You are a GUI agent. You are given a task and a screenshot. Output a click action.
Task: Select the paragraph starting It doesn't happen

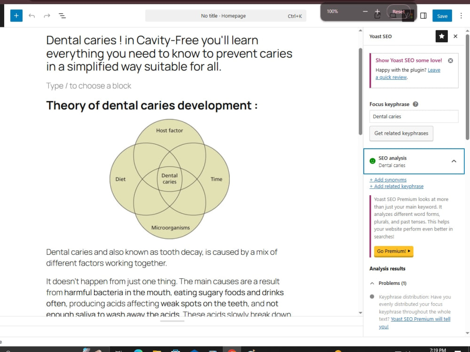pyautogui.click(x=169, y=298)
